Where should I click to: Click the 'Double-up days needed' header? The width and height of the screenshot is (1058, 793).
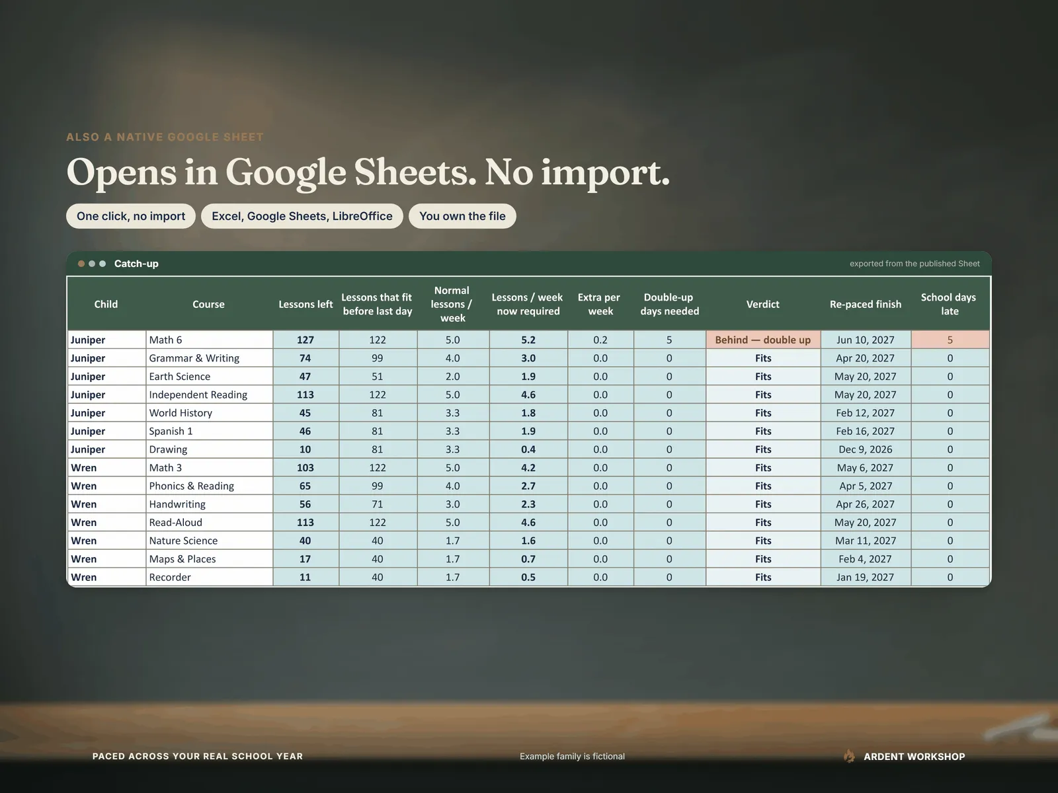669,304
